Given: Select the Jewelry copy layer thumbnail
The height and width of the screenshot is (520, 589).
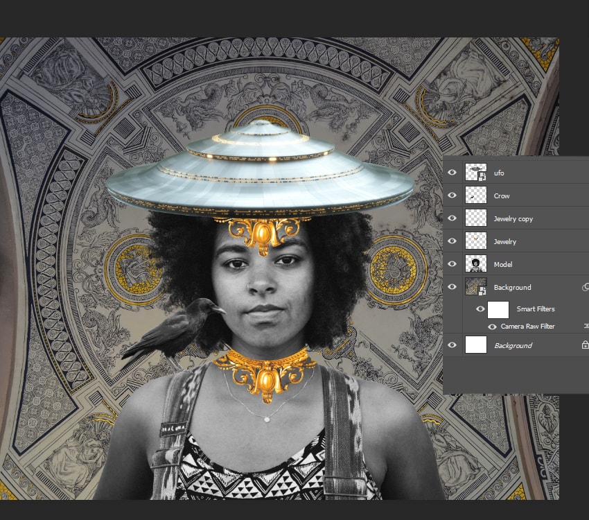Looking at the screenshot, I should [476, 218].
